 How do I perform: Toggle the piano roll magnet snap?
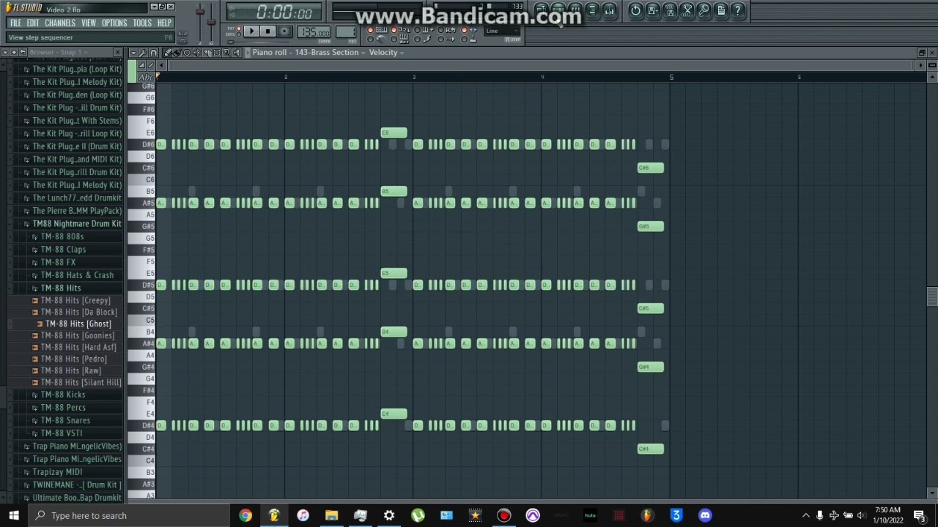click(153, 53)
